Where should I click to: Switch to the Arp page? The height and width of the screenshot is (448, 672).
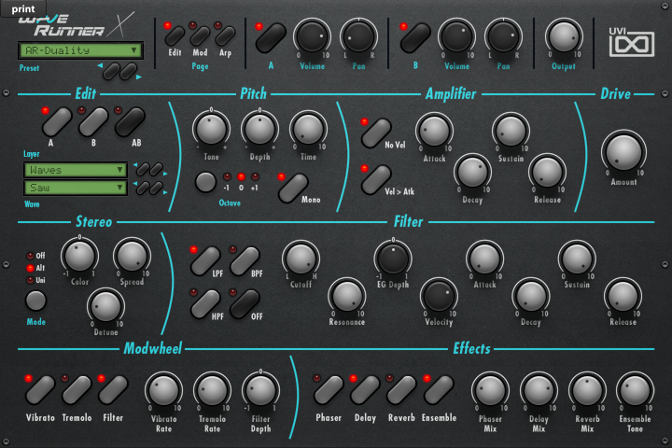[225, 36]
